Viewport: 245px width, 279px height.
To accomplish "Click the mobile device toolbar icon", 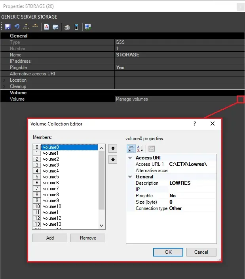I will tap(76, 27).
